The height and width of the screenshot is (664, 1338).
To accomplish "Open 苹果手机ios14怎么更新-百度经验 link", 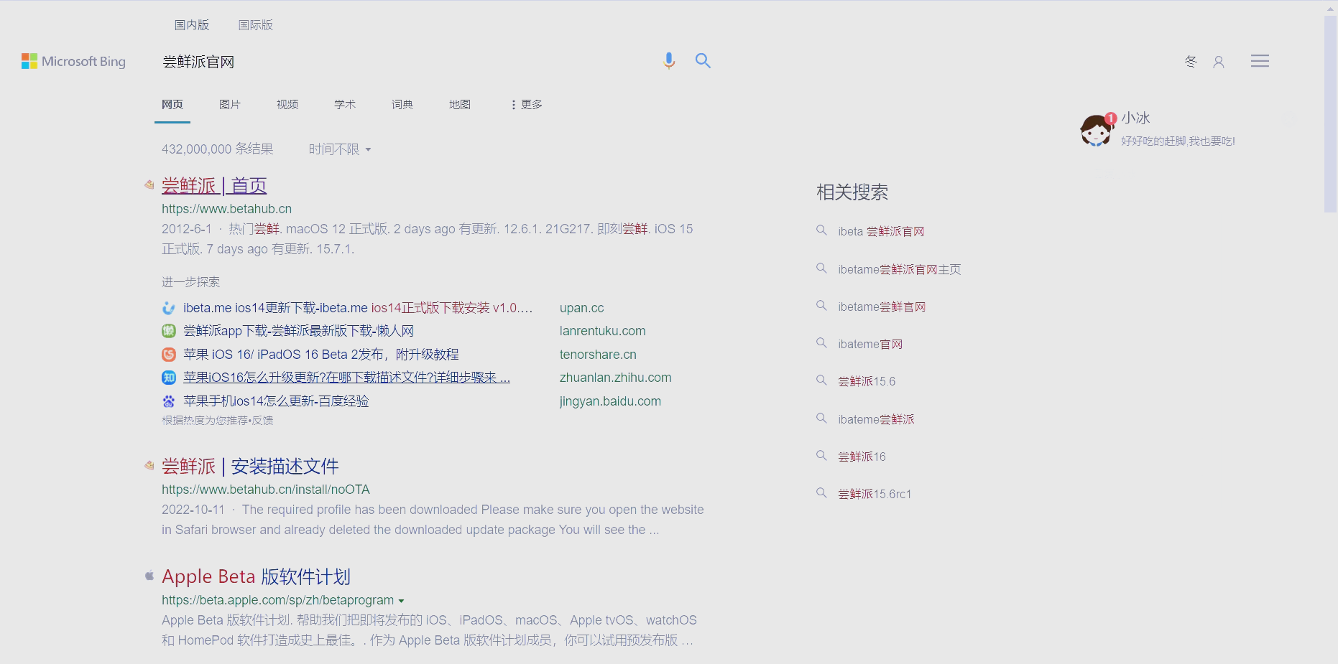I will pyautogui.click(x=276, y=401).
